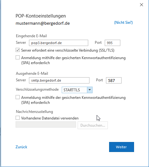Click the POP-Kontoeinstellungen heading
Image resolution: width=149 pixels, height=167 pixels.
[41, 16]
